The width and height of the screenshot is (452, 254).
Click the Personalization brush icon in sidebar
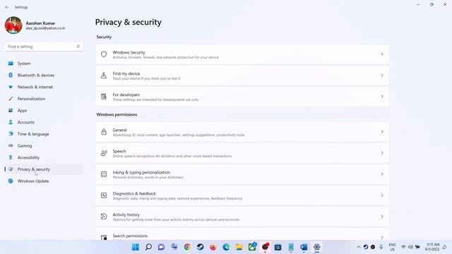[11, 99]
